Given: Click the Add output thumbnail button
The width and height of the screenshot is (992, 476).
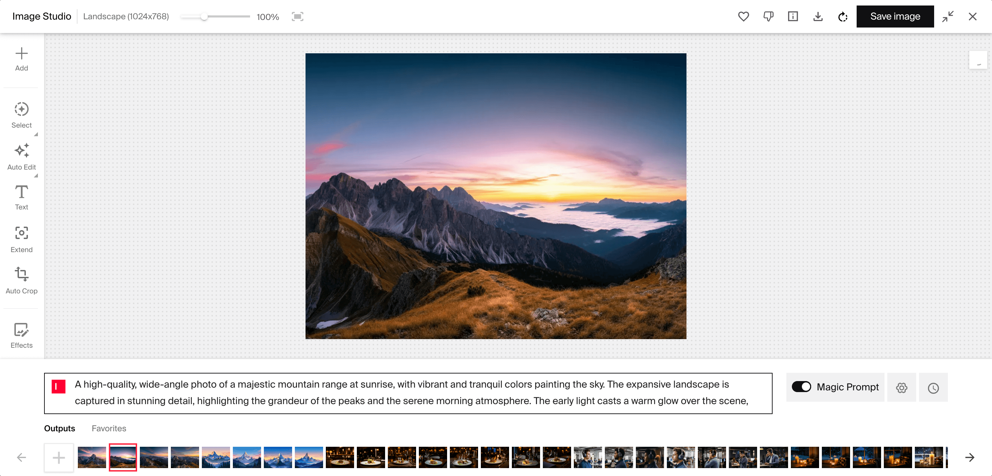Looking at the screenshot, I should [x=59, y=457].
